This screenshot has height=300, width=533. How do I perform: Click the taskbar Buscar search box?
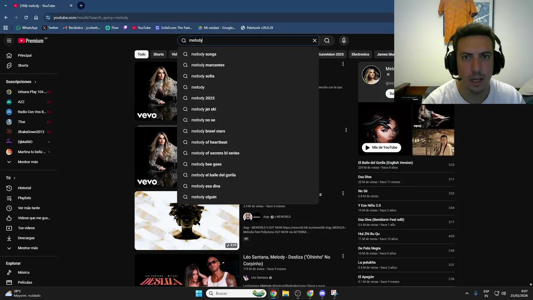(x=236, y=293)
